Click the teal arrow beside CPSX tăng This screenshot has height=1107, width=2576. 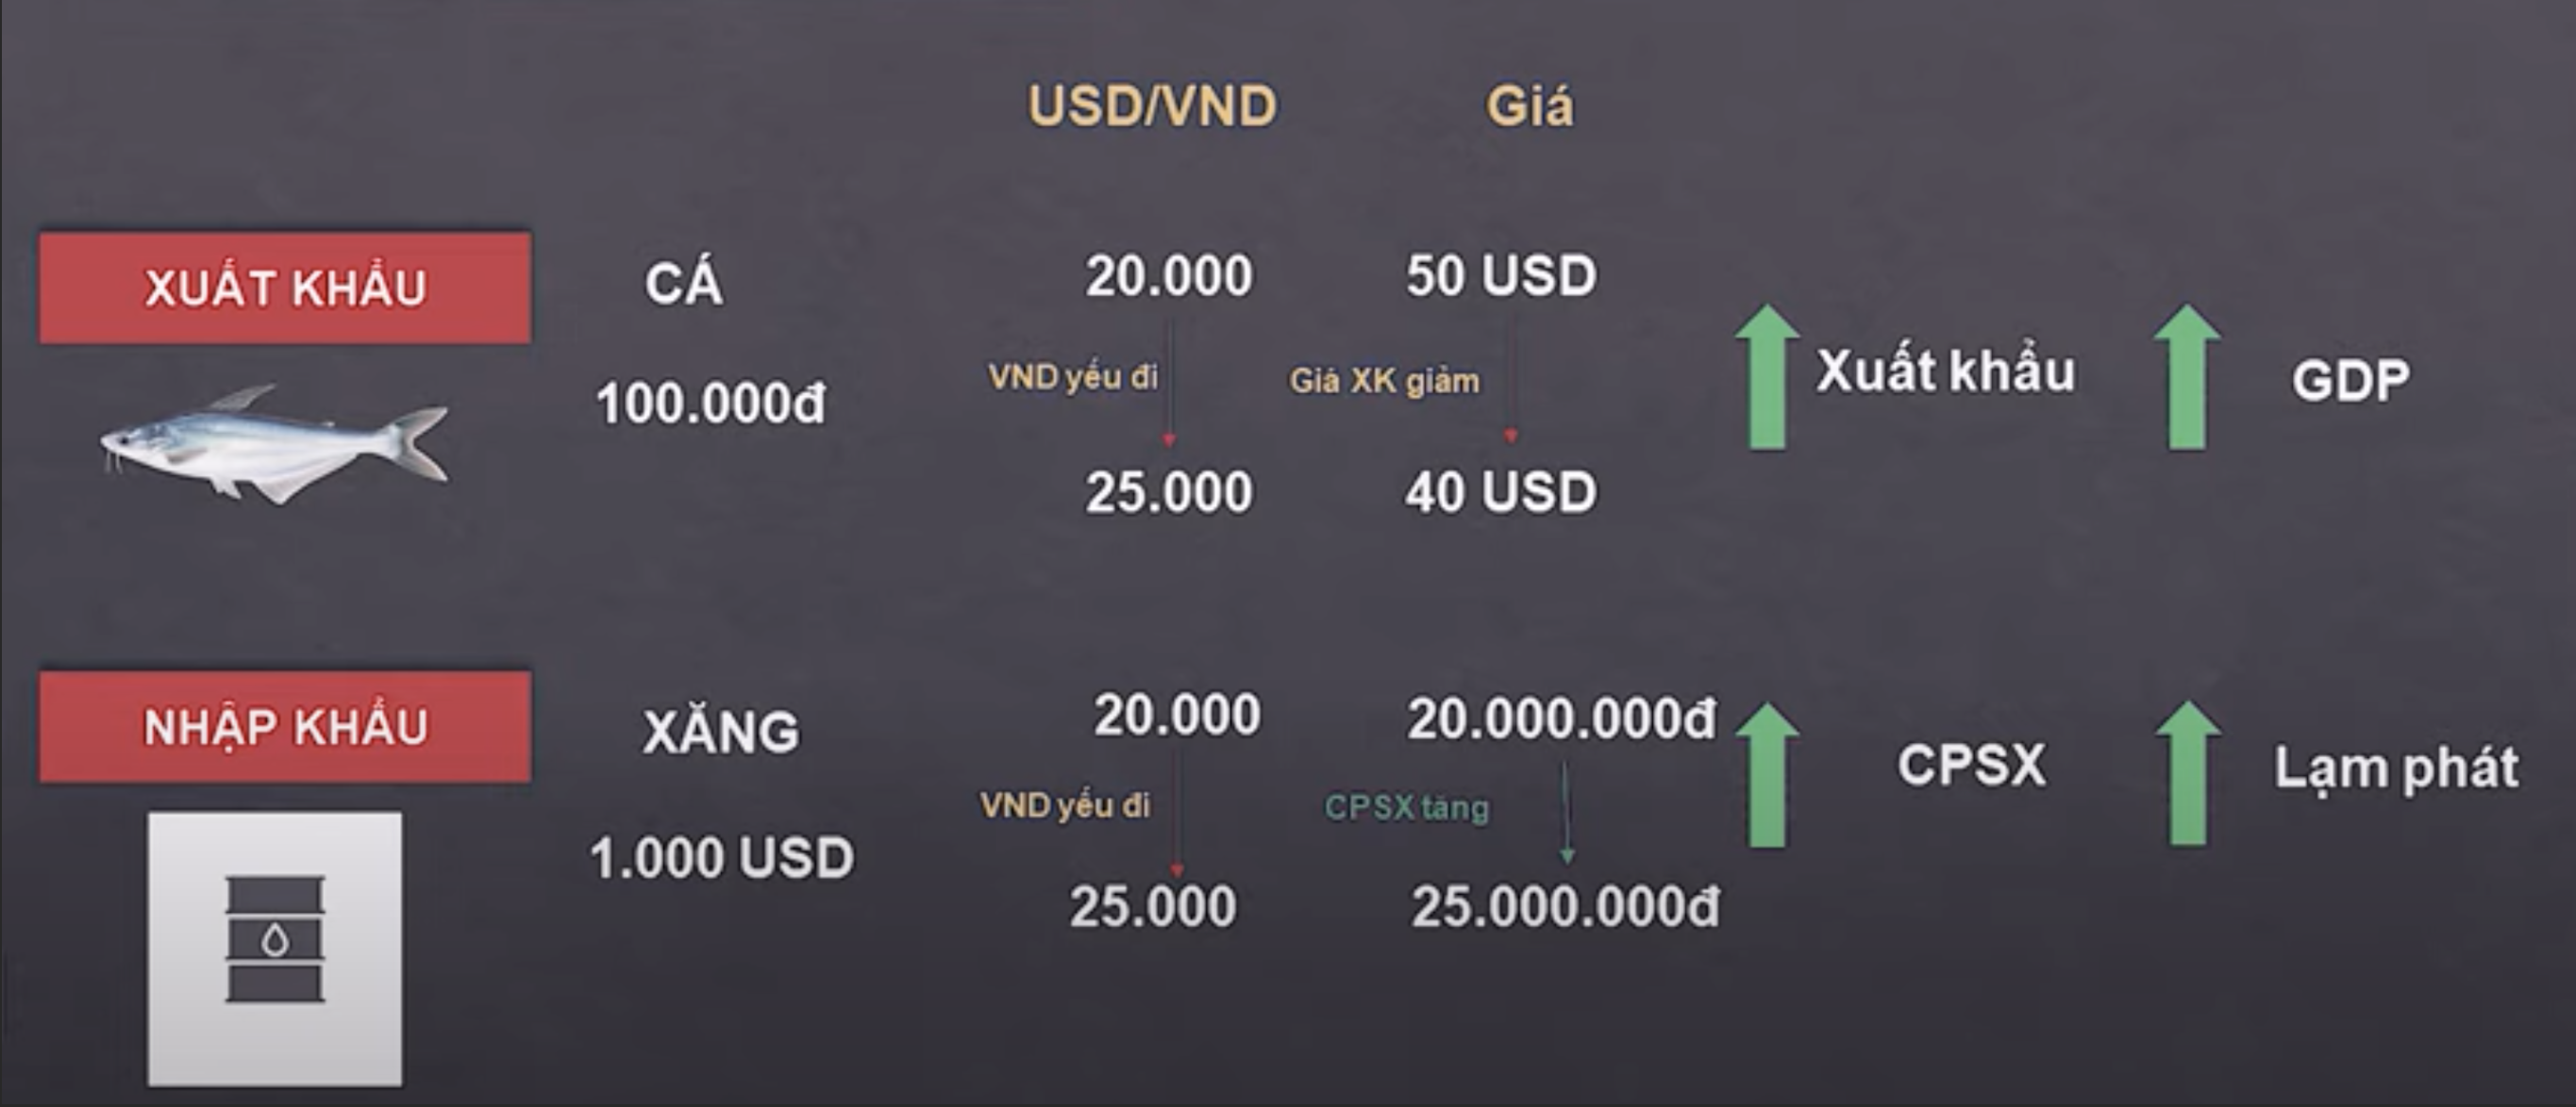(1566, 811)
